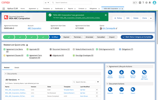Open the favorites list dropdown arrow
The image size is (158, 100).
(x=136, y=3)
